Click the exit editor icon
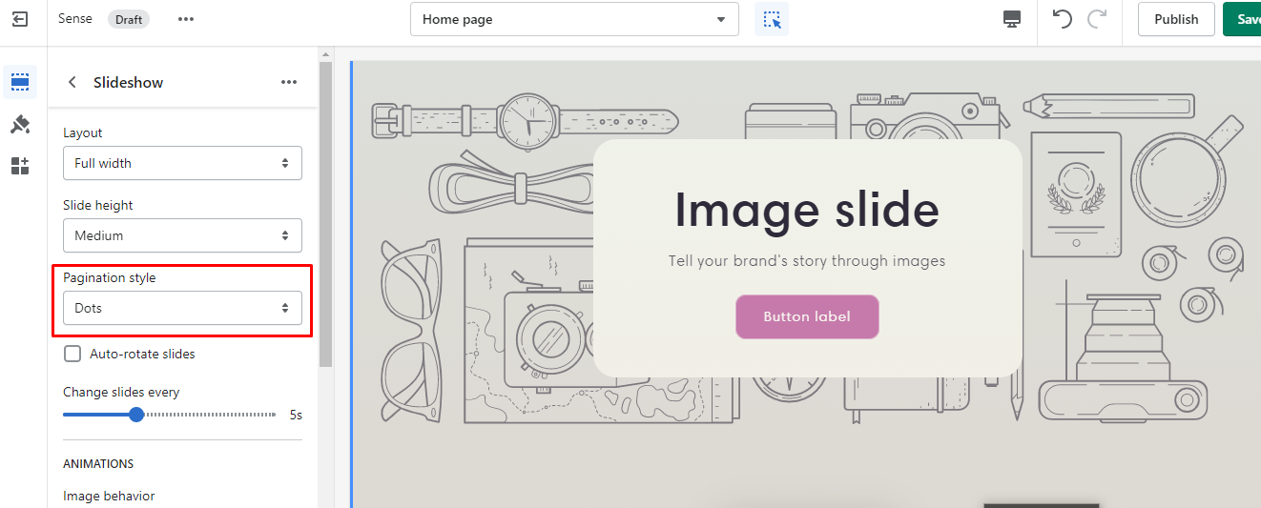The height and width of the screenshot is (508, 1261). click(20, 19)
